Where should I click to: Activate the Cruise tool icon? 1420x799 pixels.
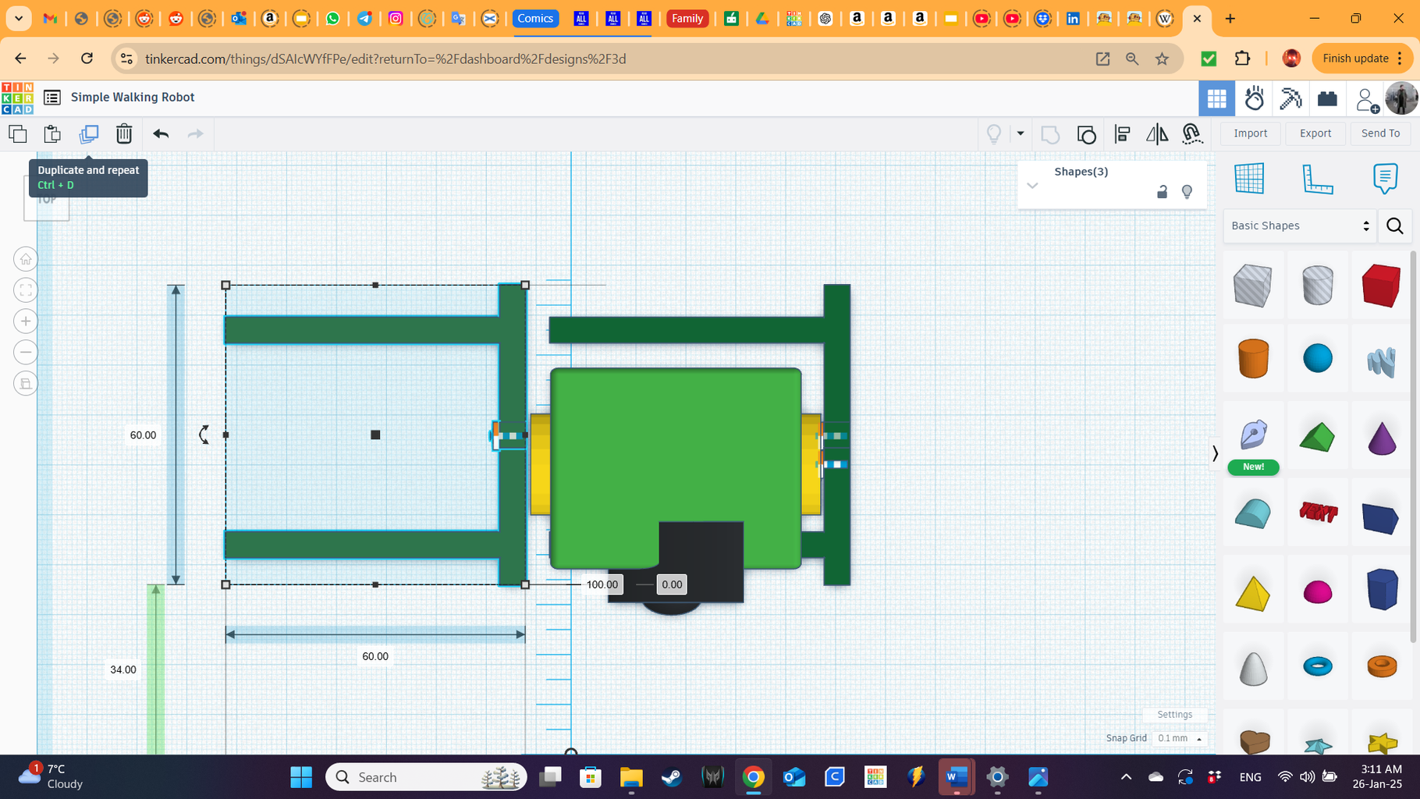(1192, 134)
